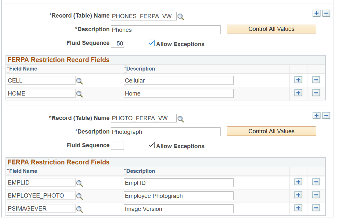338x220 pixels.
Task: Click lookup icon beside CELL field
Action: click(79, 81)
